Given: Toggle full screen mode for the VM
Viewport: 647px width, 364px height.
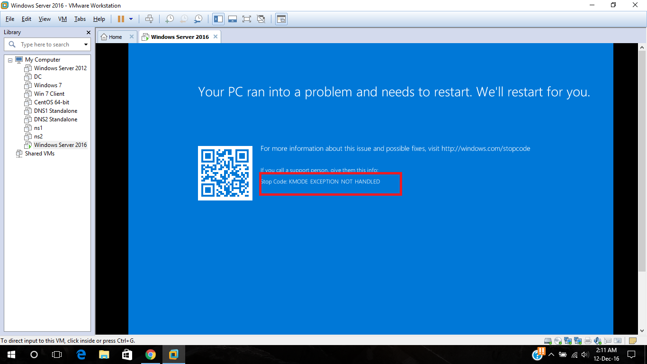Looking at the screenshot, I should pos(247,19).
